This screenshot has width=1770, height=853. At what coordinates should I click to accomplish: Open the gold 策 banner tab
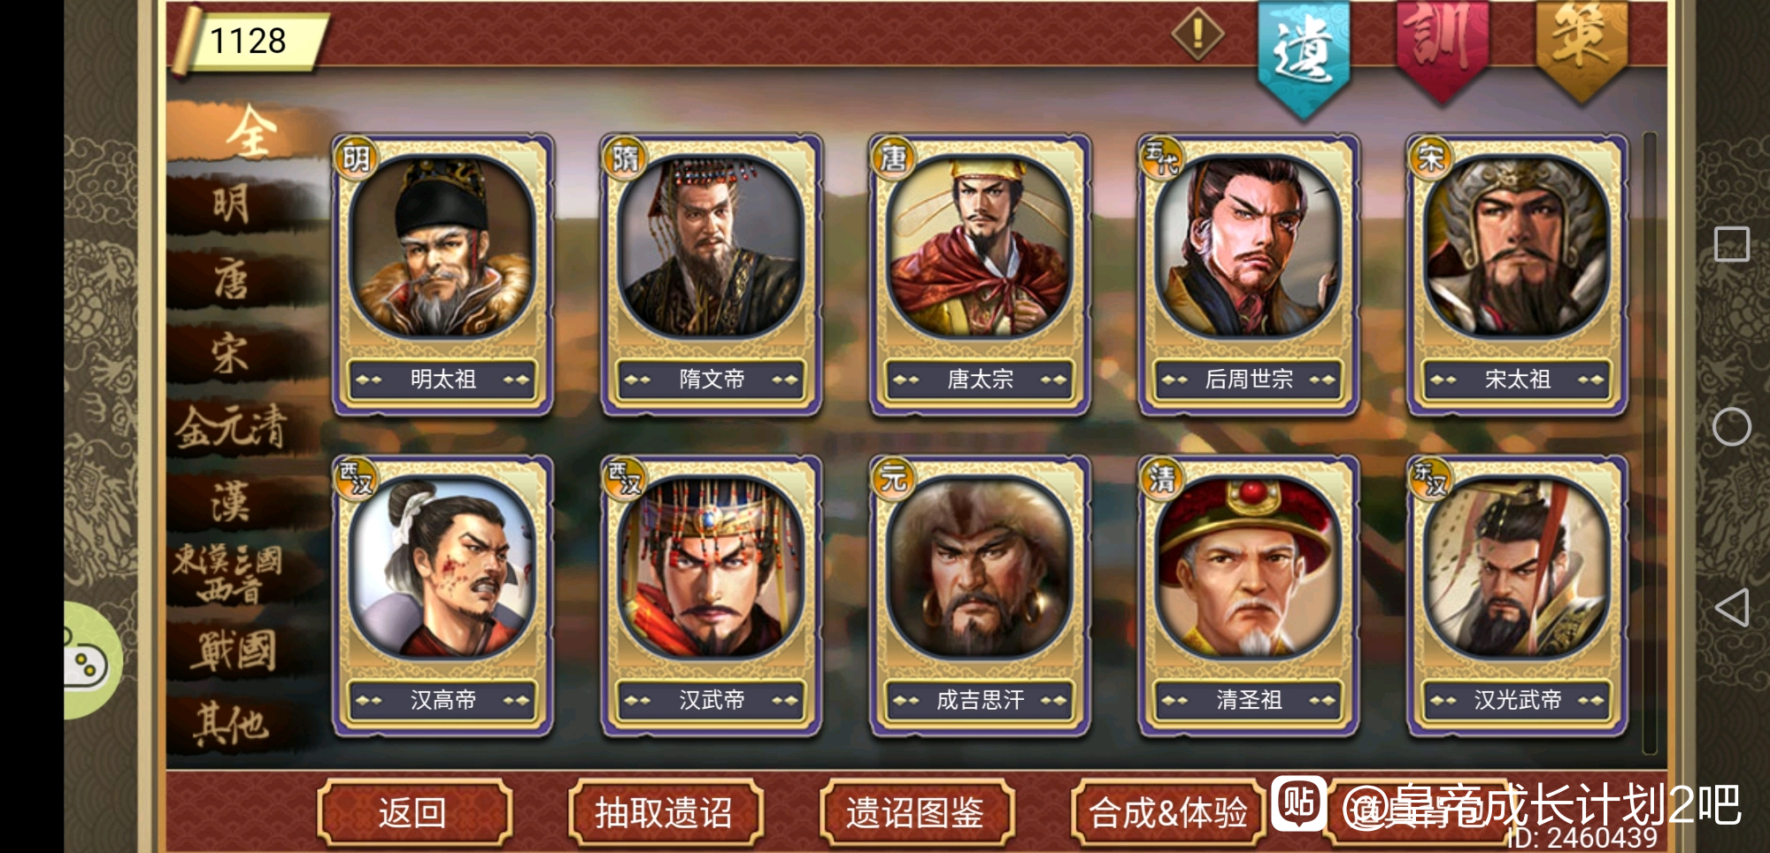click(x=1581, y=49)
